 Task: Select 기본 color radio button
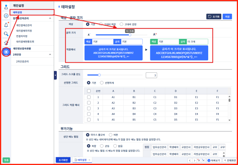click(87, 24)
